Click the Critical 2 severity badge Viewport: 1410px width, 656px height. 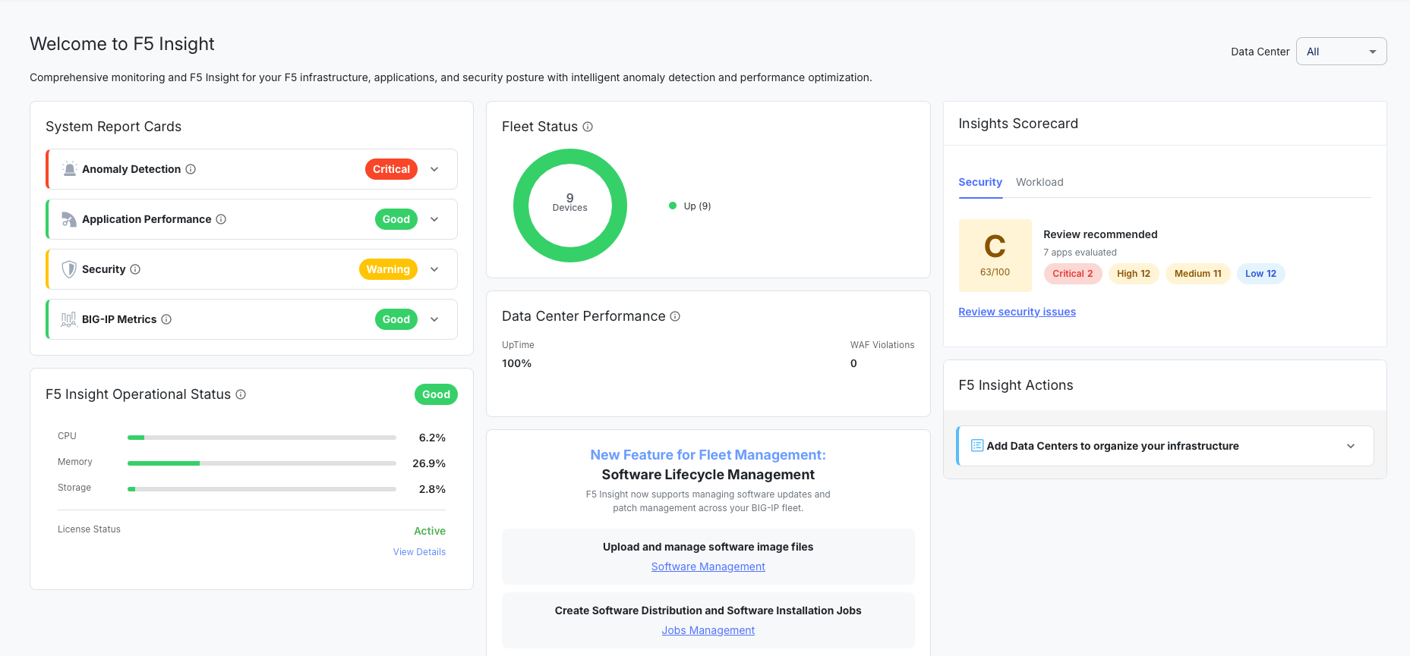coord(1073,274)
